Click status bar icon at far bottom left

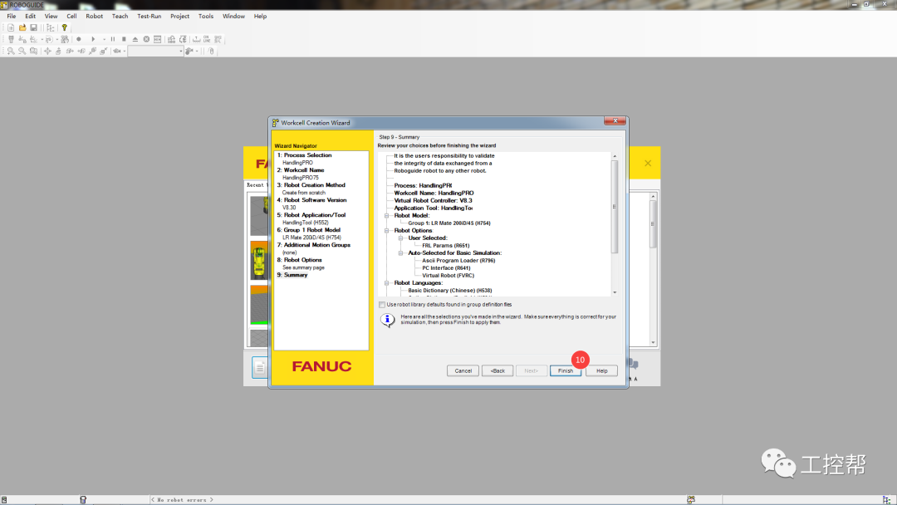pyautogui.click(x=4, y=500)
